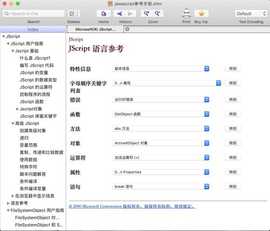Open the Default text encoding dropdown
270x231 pixels.
(x=251, y=14)
